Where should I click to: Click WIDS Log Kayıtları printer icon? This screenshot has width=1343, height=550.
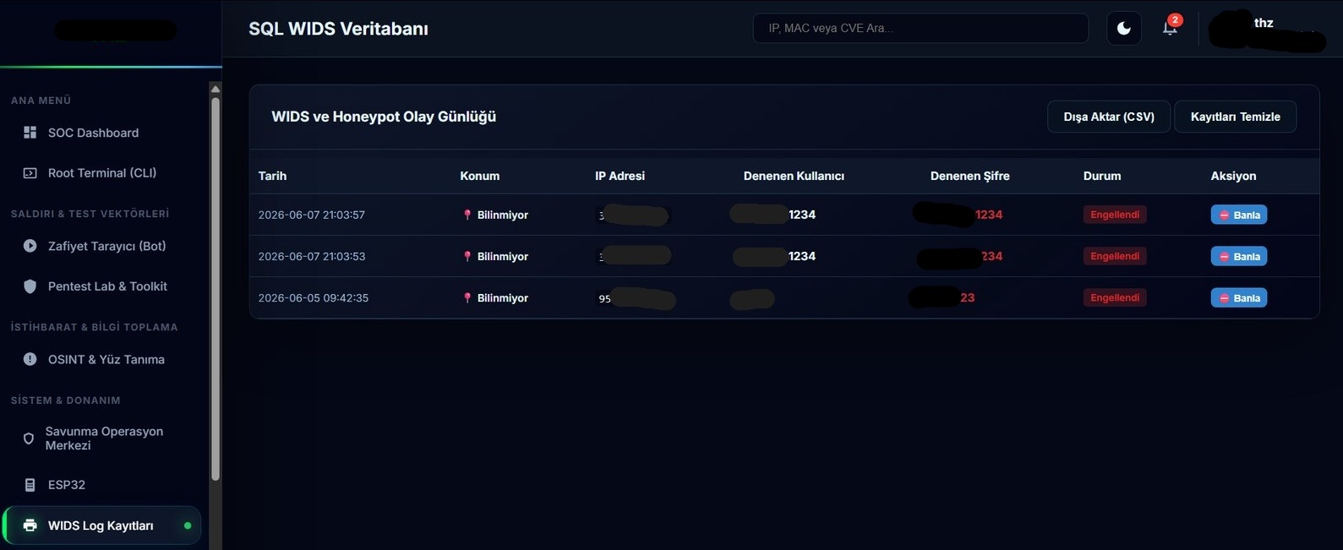(30, 525)
